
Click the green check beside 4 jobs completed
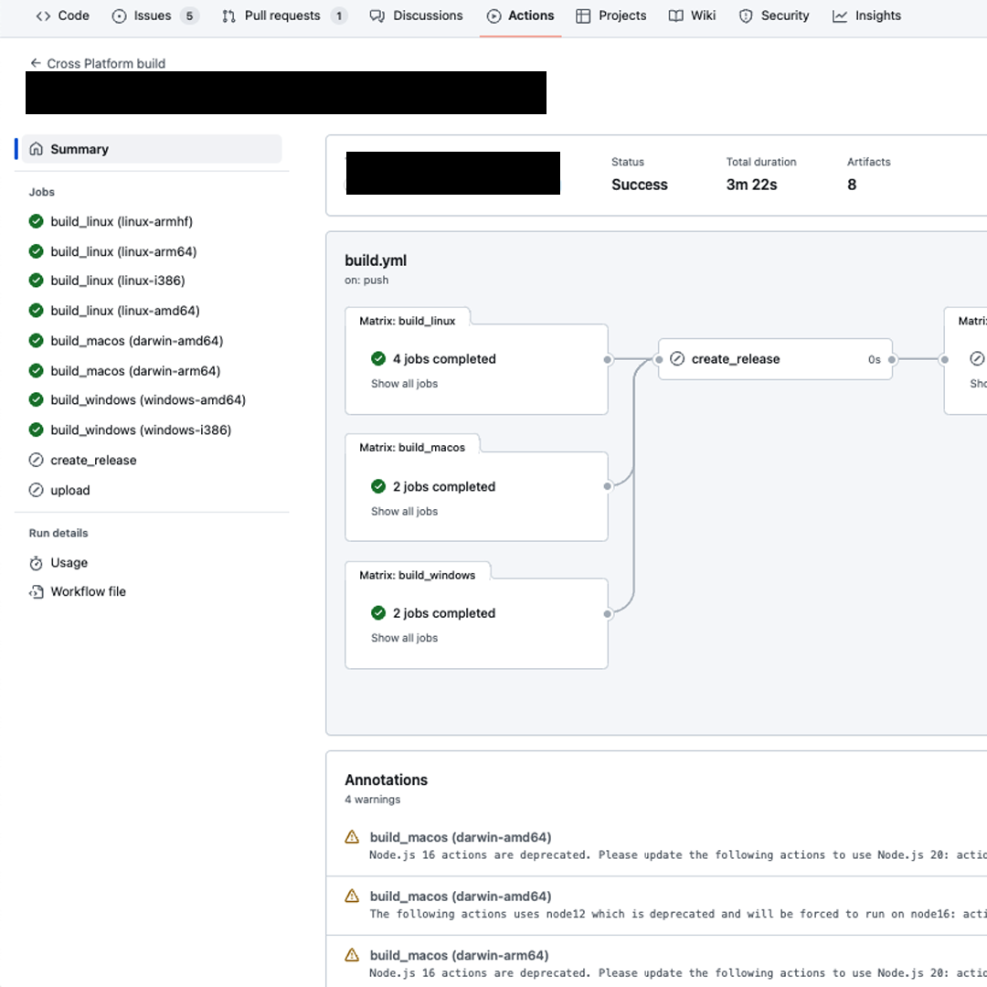pos(378,359)
